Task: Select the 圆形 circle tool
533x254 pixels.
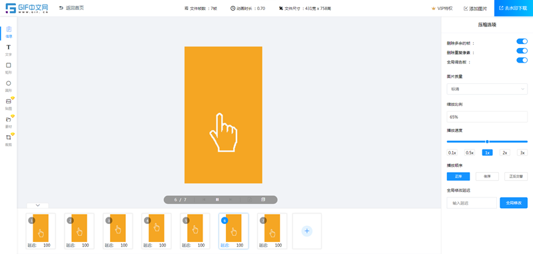Action: tap(9, 86)
